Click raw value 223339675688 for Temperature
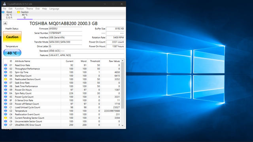The height and width of the screenshot is (142, 253). pos(112,111)
